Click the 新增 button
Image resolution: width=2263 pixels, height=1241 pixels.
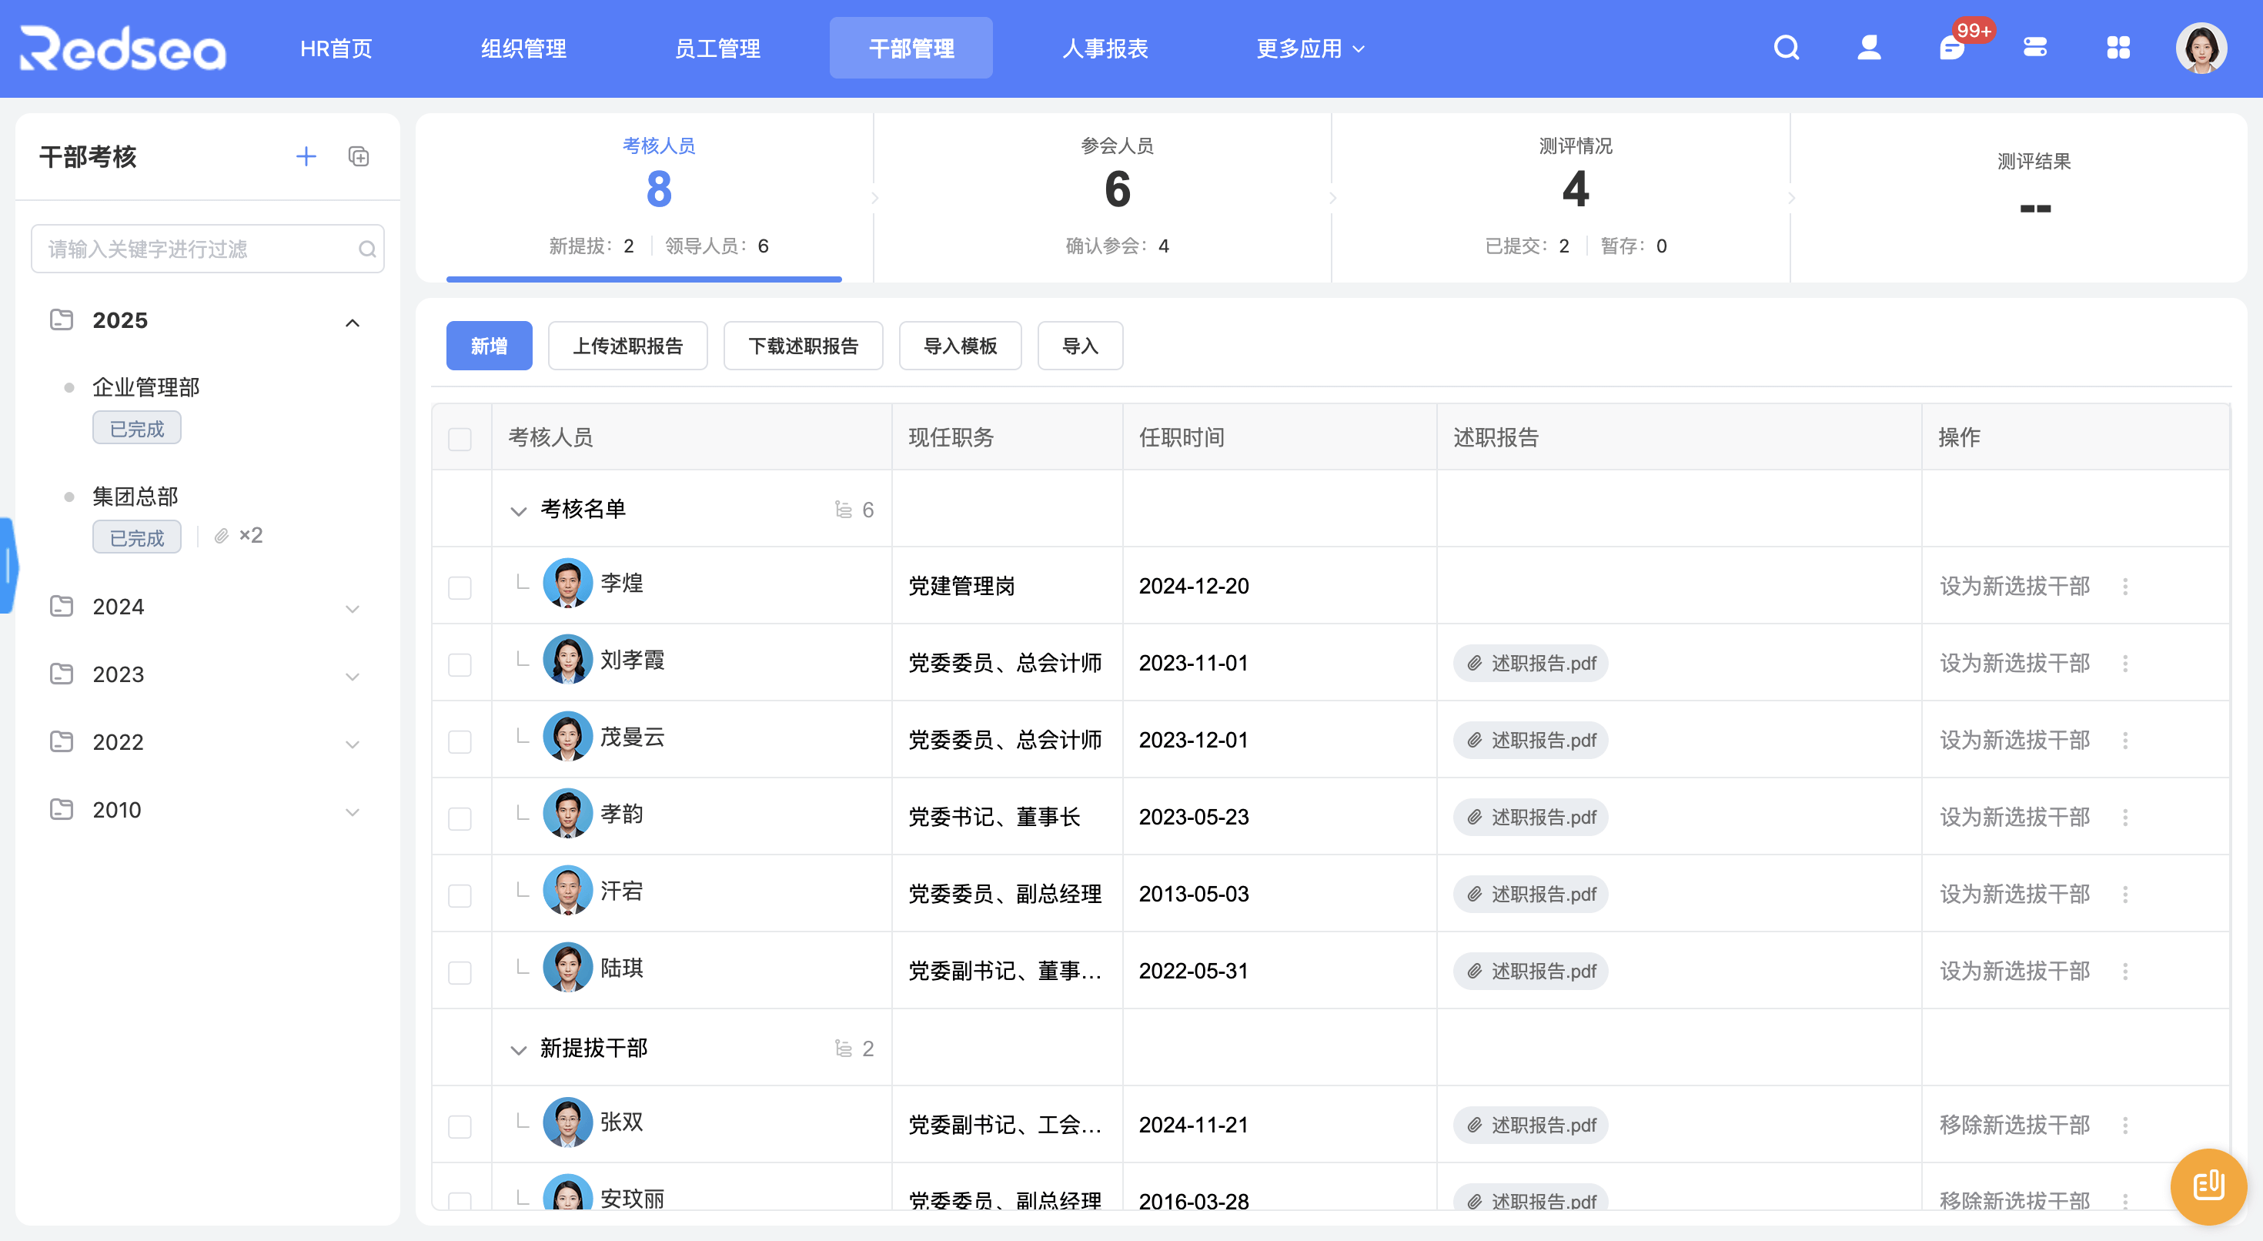[x=489, y=346]
